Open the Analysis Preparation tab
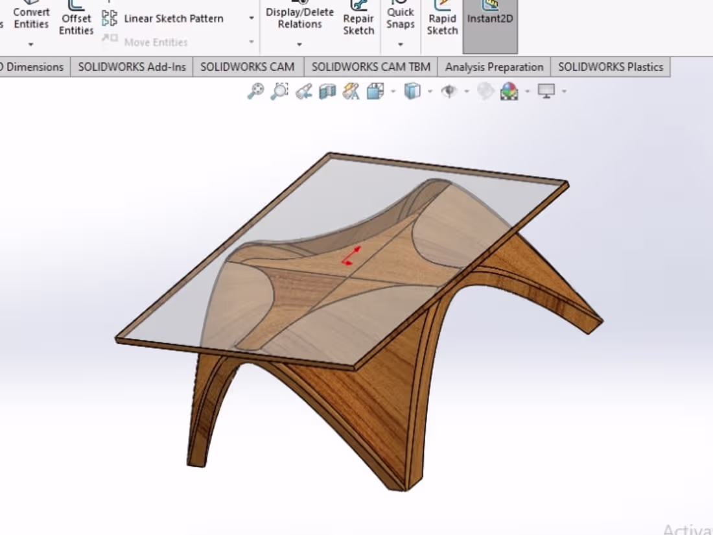The height and width of the screenshot is (535, 713). [493, 66]
